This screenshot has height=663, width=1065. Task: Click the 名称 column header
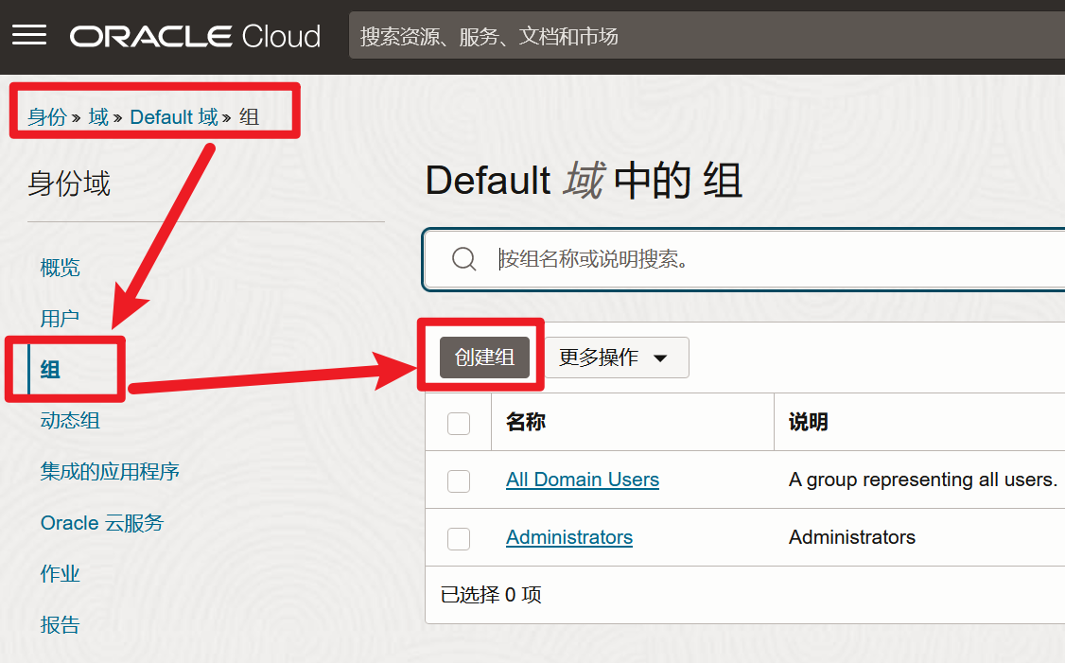[x=526, y=422]
